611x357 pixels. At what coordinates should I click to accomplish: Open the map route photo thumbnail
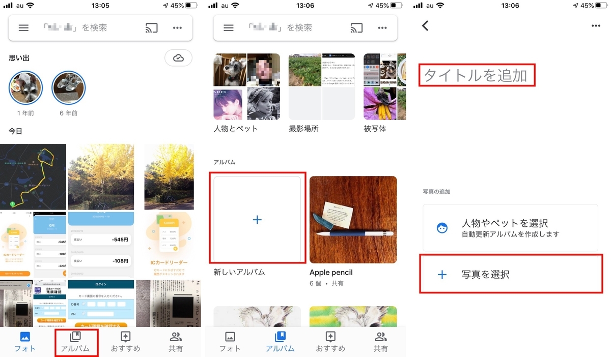pyautogui.click(x=33, y=176)
